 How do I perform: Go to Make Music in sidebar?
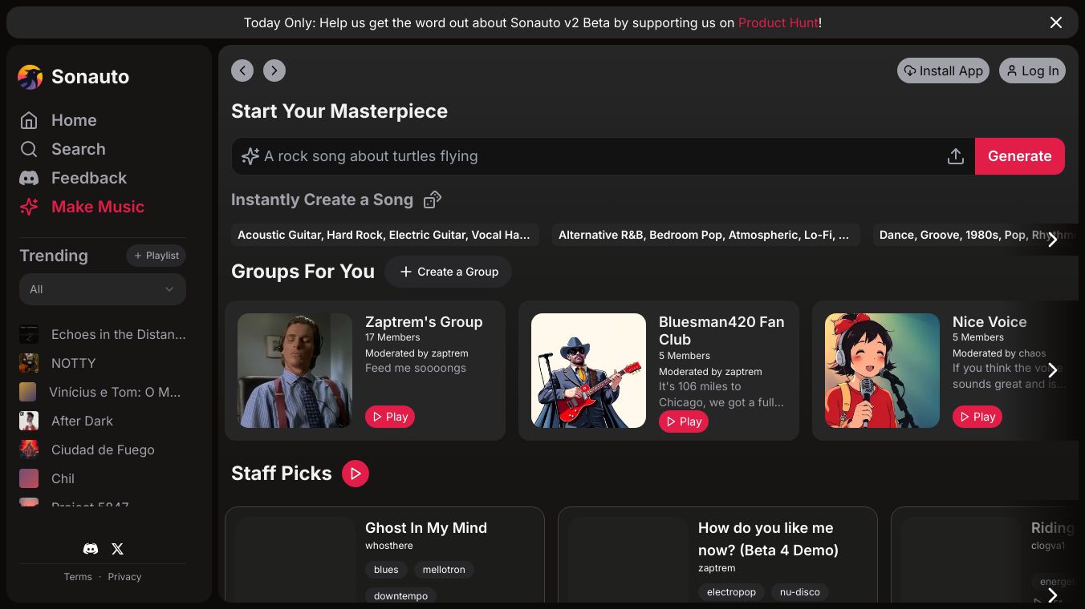(x=97, y=207)
